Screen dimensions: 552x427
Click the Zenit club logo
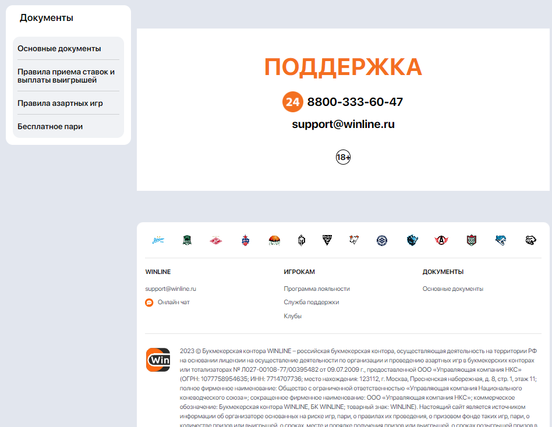coord(158,241)
